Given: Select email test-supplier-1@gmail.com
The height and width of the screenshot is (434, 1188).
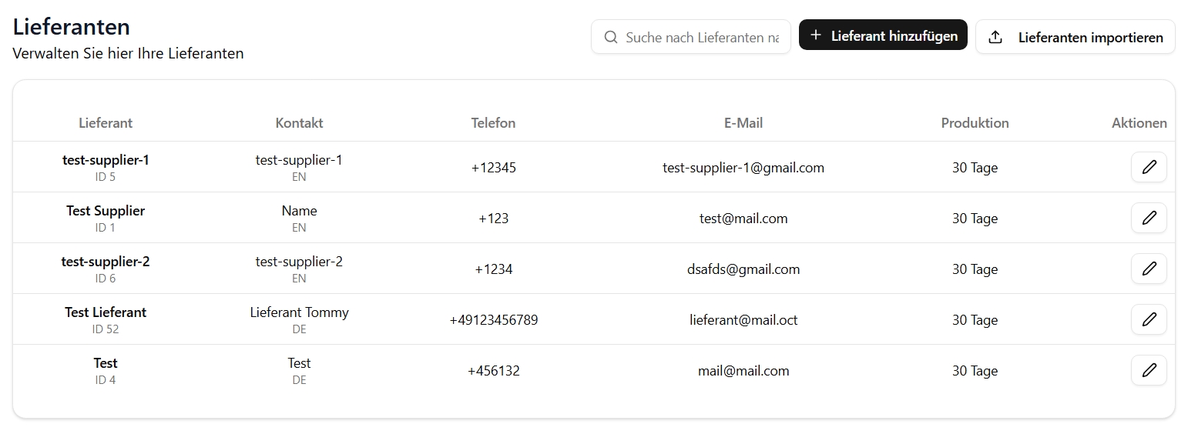Looking at the screenshot, I should click(x=743, y=168).
